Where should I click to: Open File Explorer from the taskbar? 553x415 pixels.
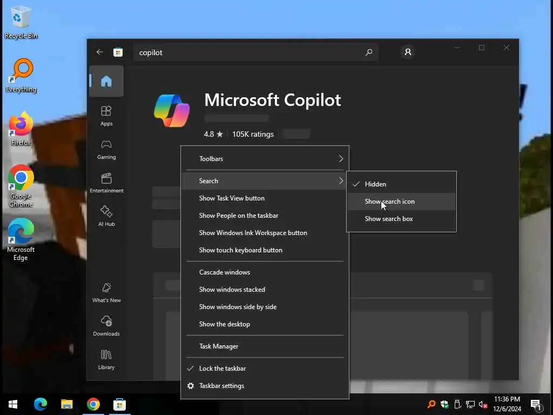[x=66, y=404]
